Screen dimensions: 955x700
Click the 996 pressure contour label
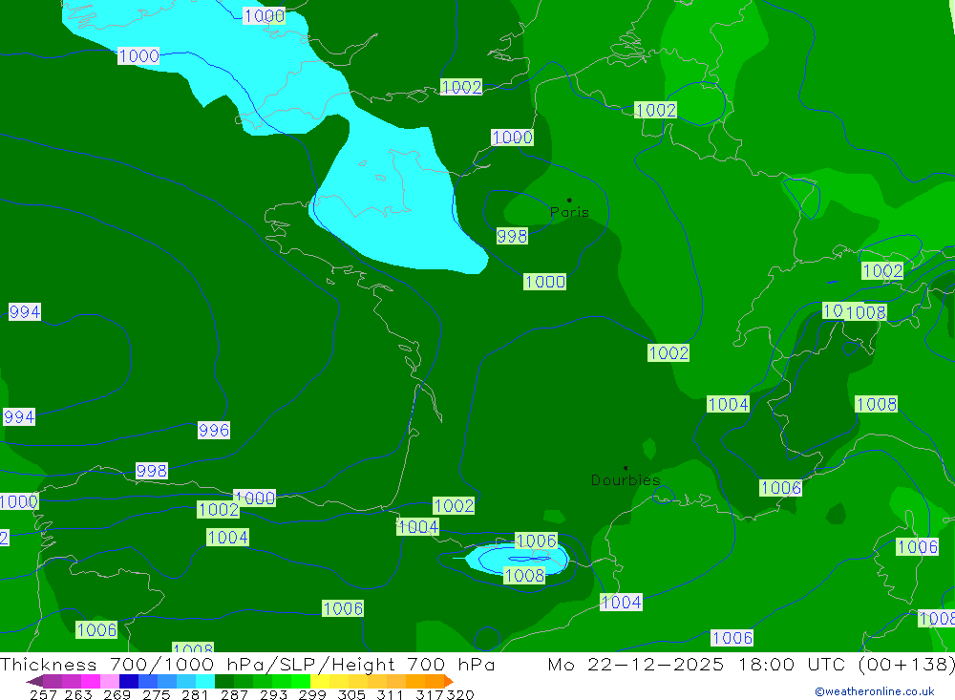tap(214, 430)
